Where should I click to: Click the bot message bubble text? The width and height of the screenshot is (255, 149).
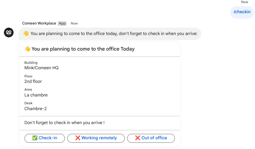114,33
